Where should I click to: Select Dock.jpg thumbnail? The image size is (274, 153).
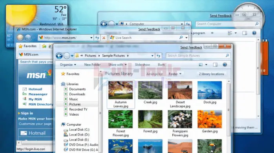click(210, 90)
